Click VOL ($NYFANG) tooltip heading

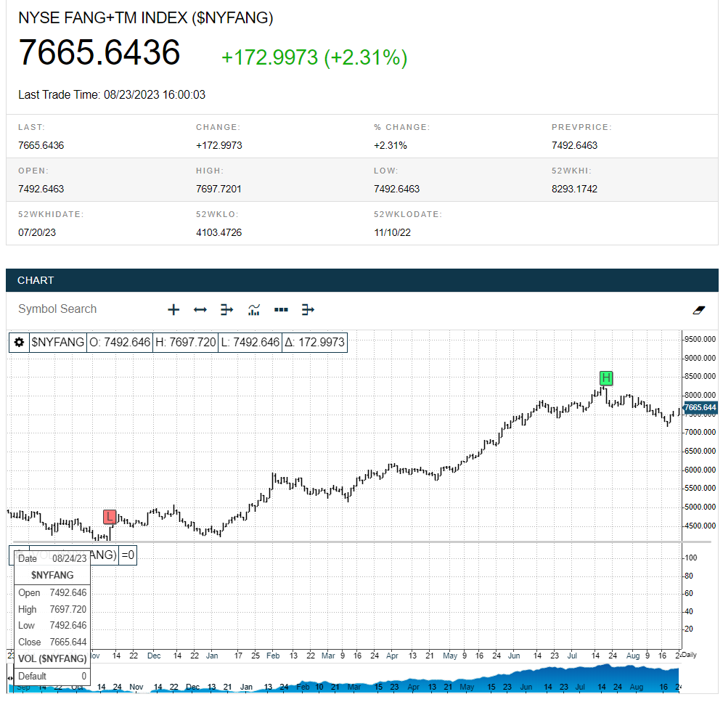[x=52, y=658]
